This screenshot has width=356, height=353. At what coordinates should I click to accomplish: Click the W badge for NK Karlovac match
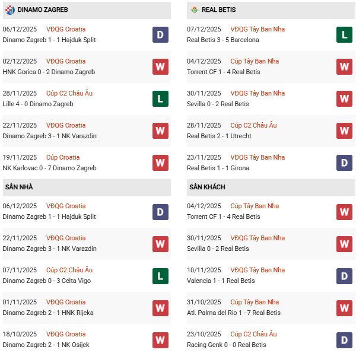(x=160, y=163)
